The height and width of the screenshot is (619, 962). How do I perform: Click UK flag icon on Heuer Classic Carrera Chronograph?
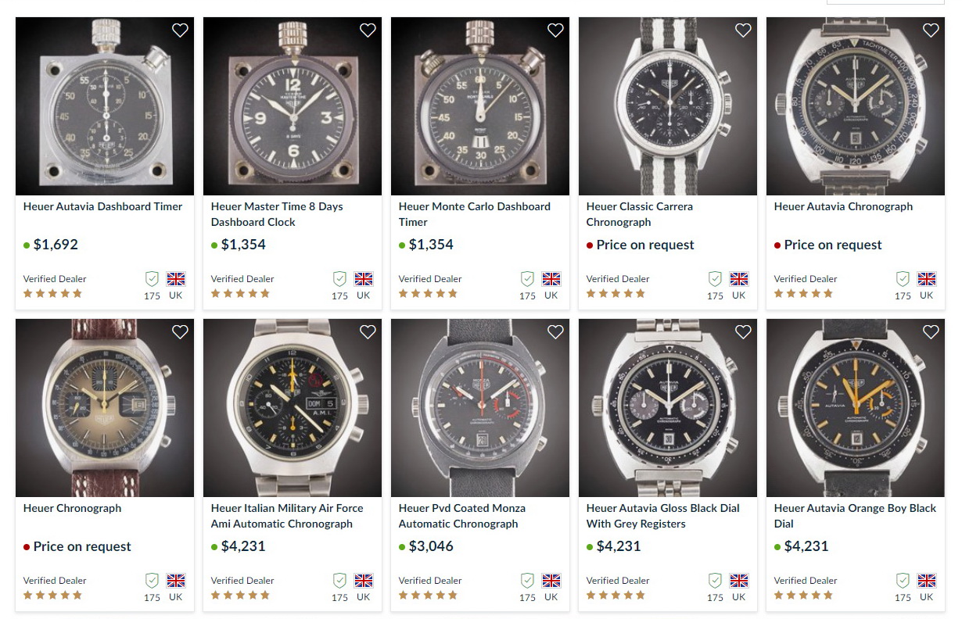point(739,279)
